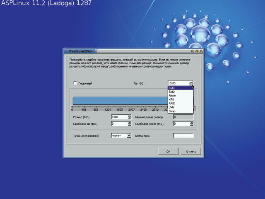This screenshot has width=265, height=199.
Task: Open the Точка монтирования dropdown
Action: click(129, 136)
